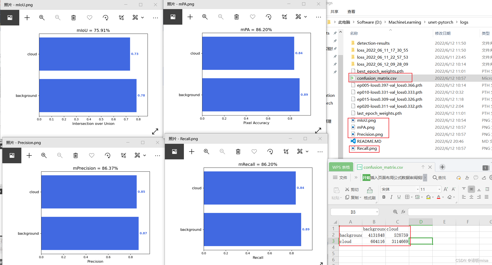Switch to the WPS 表格 tab
This screenshot has width=492, height=265.
[341, 167]
